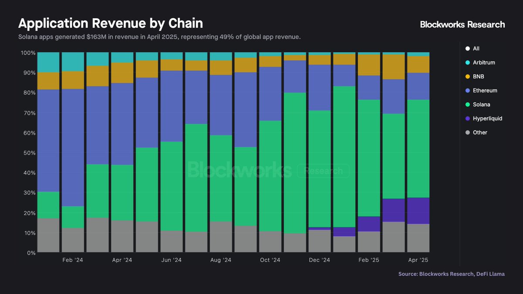Click the Oct '24 x-axis label
Viewport: 523px width, 294px height.
point(270,260)
